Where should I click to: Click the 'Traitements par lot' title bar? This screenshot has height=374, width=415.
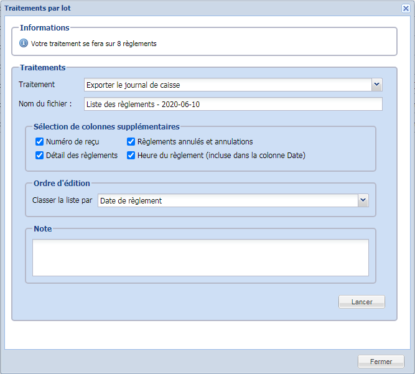187,8
